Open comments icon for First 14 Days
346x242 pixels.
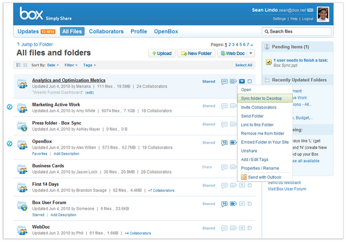pyautogui.click(x=224, y=185)
